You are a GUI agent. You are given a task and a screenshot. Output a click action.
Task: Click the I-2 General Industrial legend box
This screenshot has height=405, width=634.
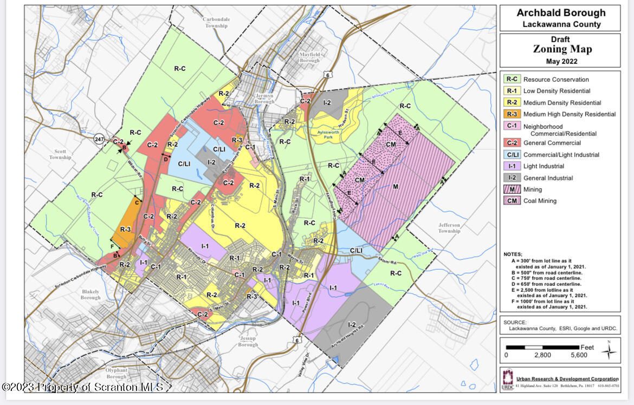[x=512, y=178]
